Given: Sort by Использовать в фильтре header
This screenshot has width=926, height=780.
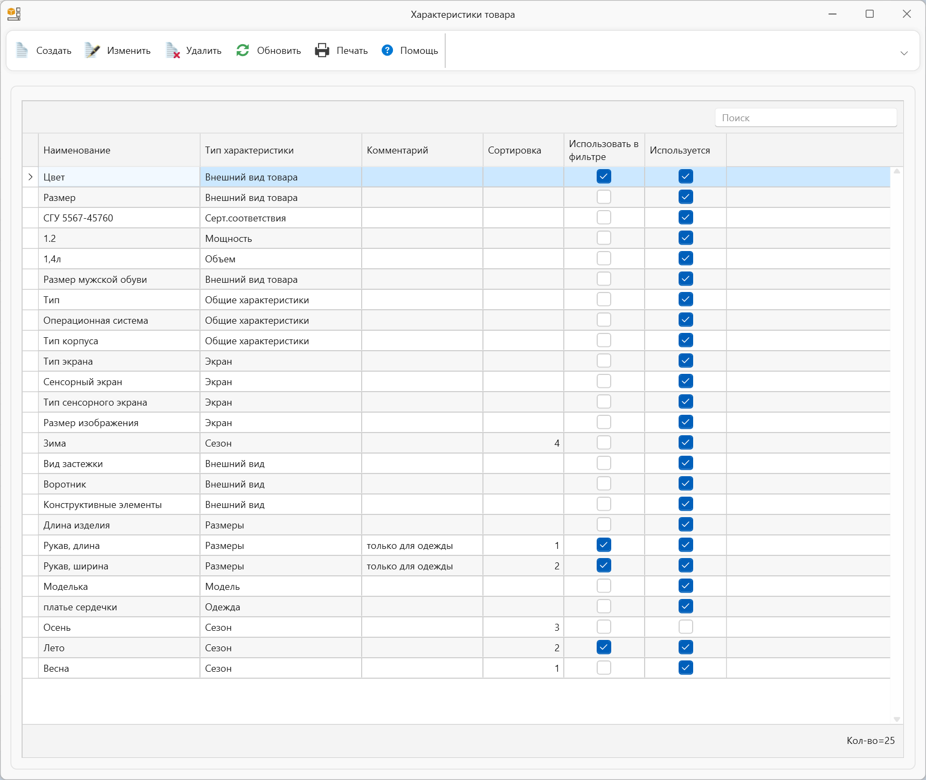Looking at the screenshot, I should pos(604,150).
